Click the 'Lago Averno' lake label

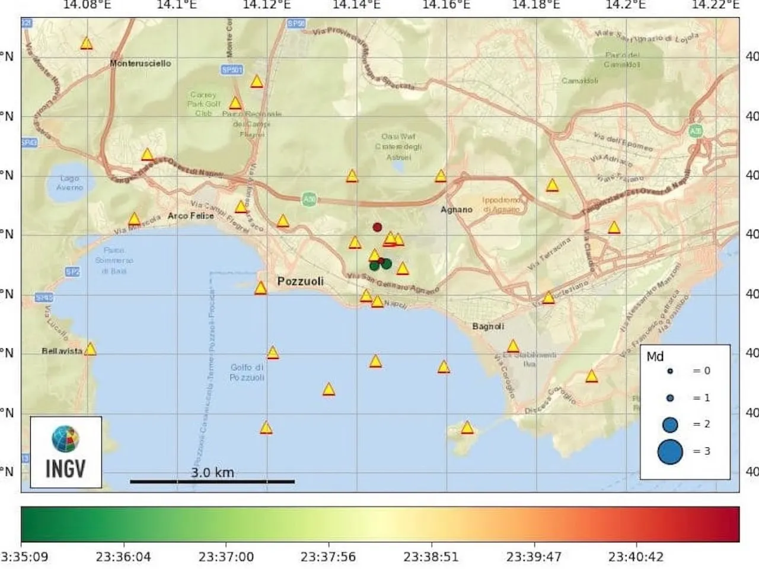tap(70, 183)
